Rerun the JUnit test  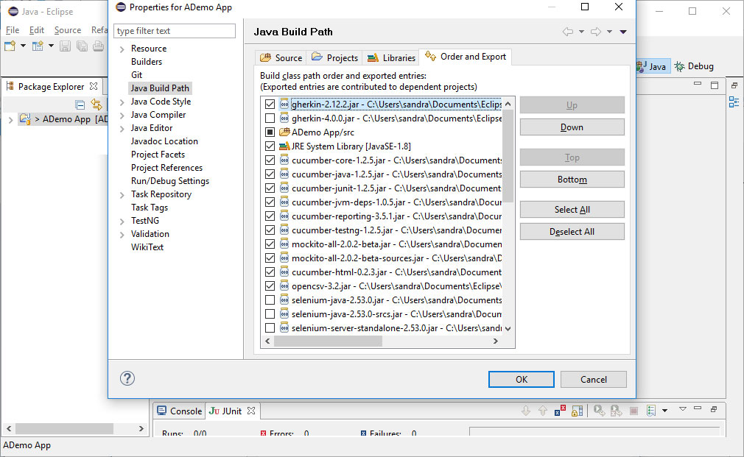tap(598, 410)
